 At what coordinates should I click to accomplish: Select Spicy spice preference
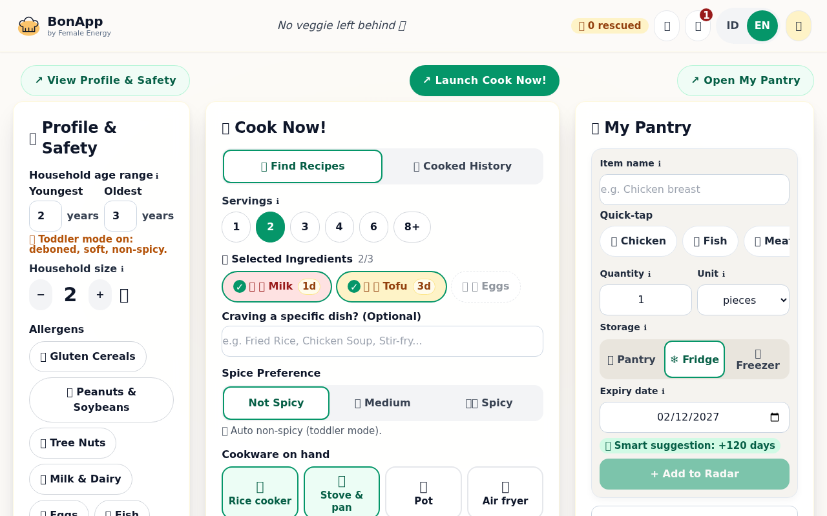point(489,403)
